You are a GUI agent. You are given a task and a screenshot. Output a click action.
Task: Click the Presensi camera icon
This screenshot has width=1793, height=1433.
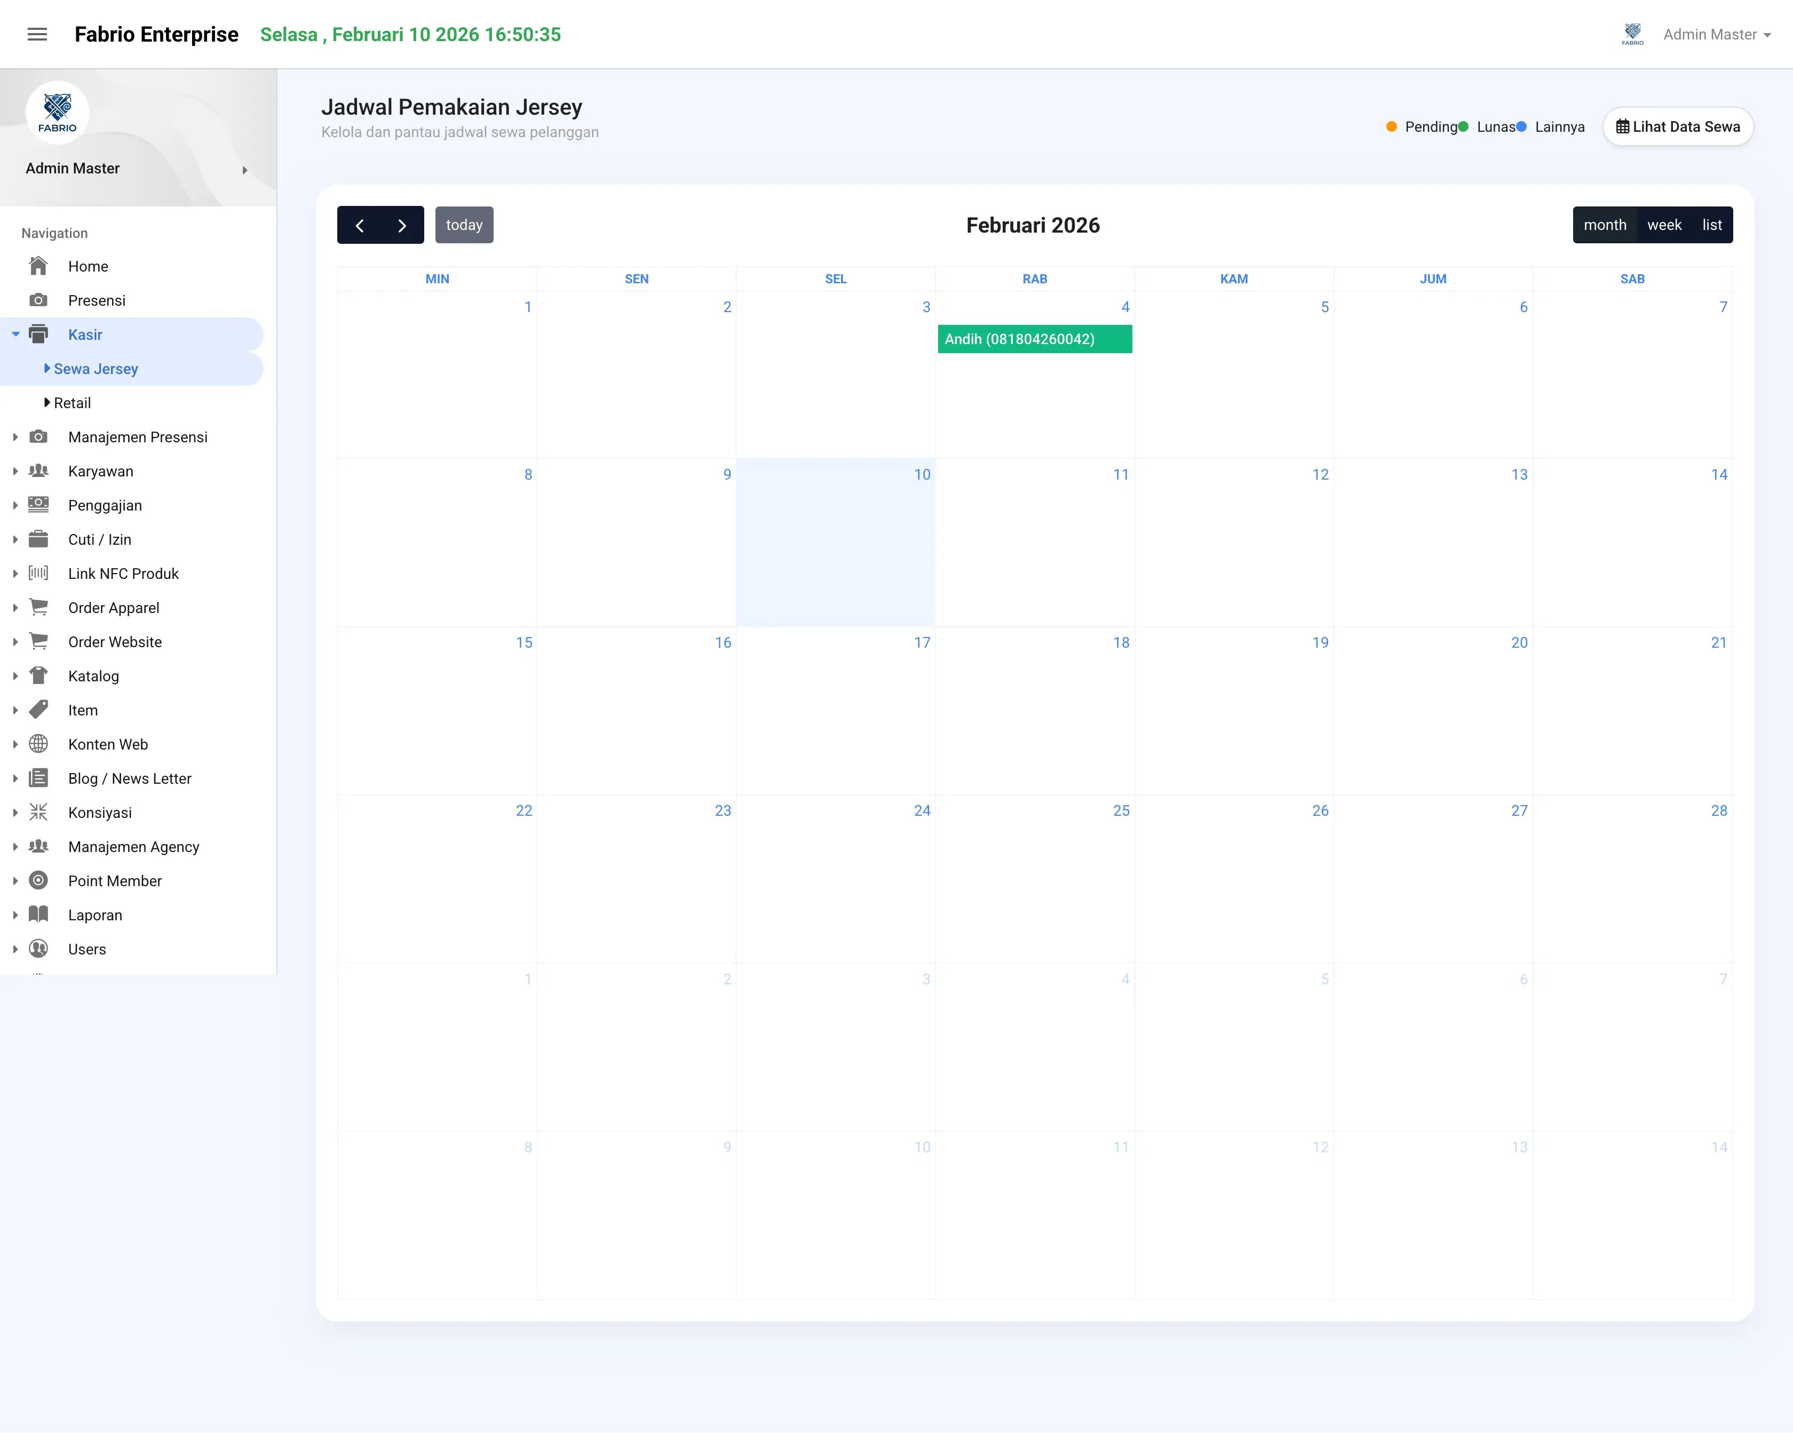point(38,300)
